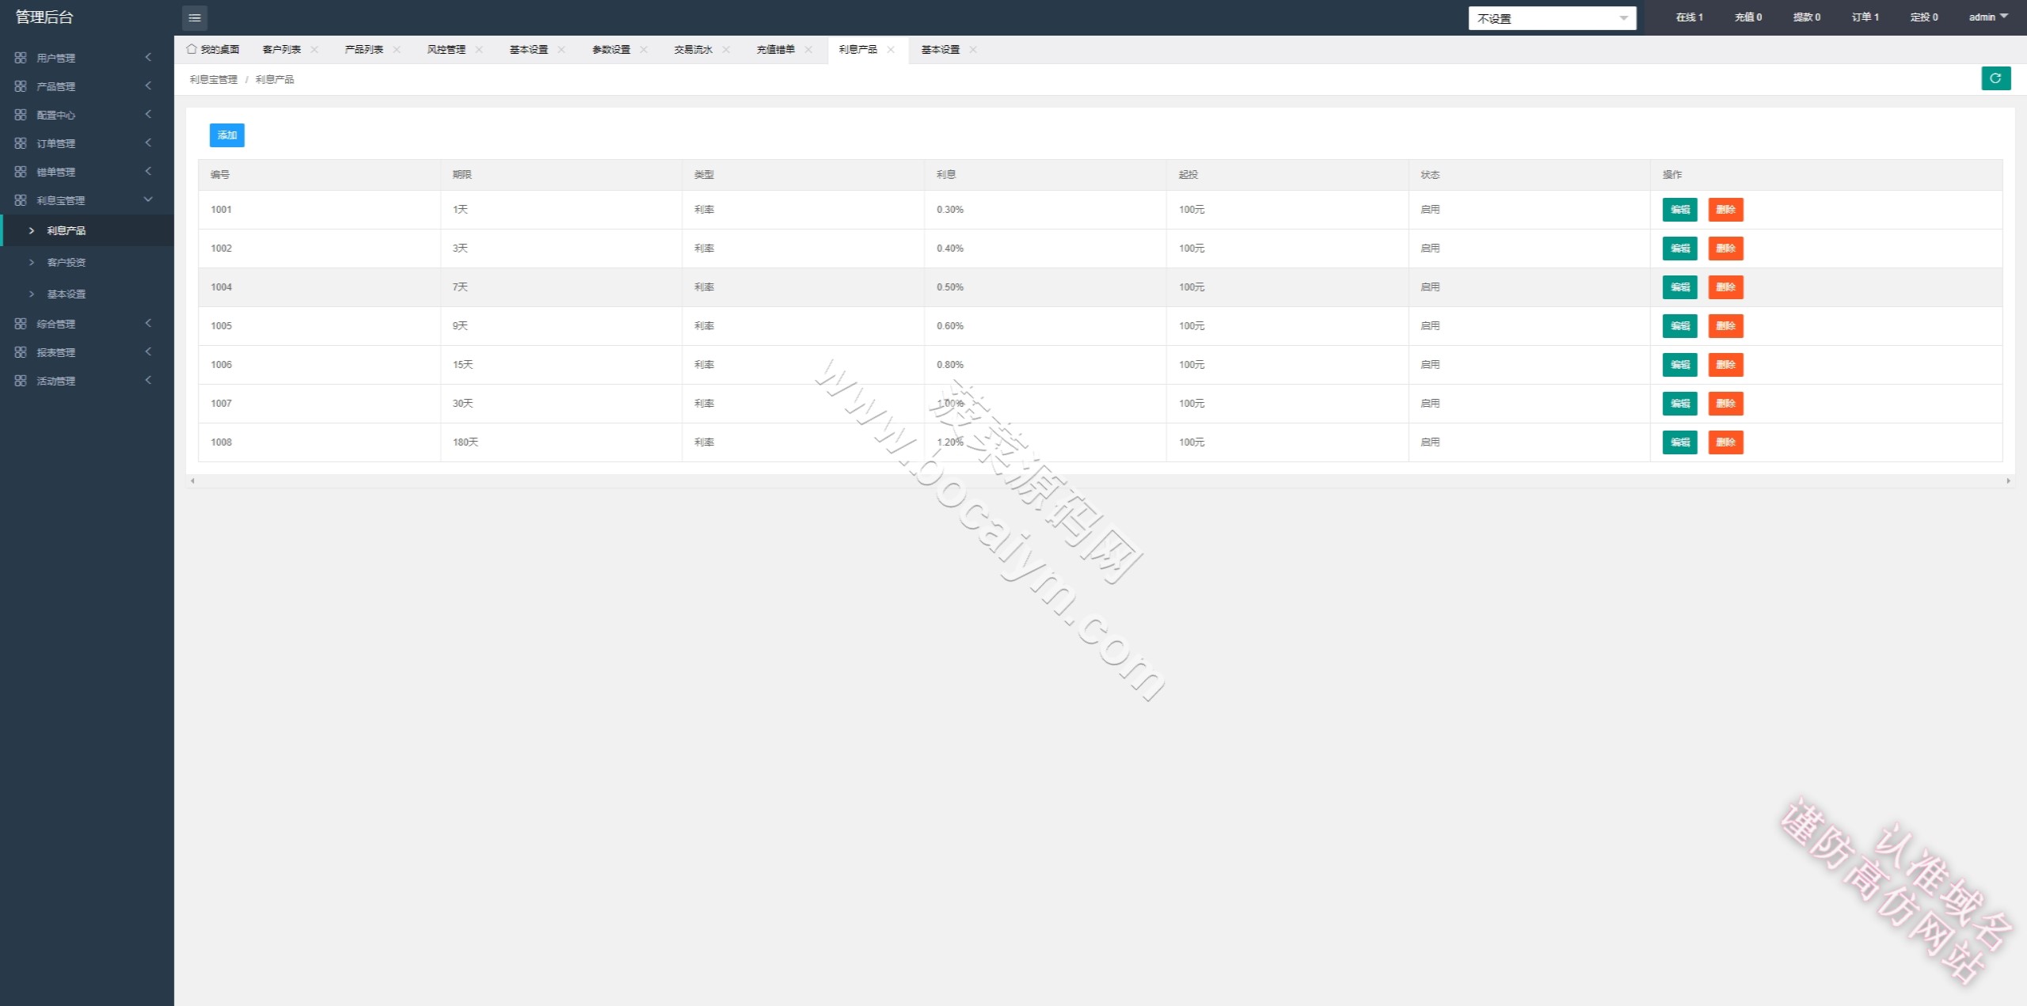Collapse the 利息宝管理 sidebar menu chevron
Viewport: 2027px width, 1006px height.
tap(148, 200)
